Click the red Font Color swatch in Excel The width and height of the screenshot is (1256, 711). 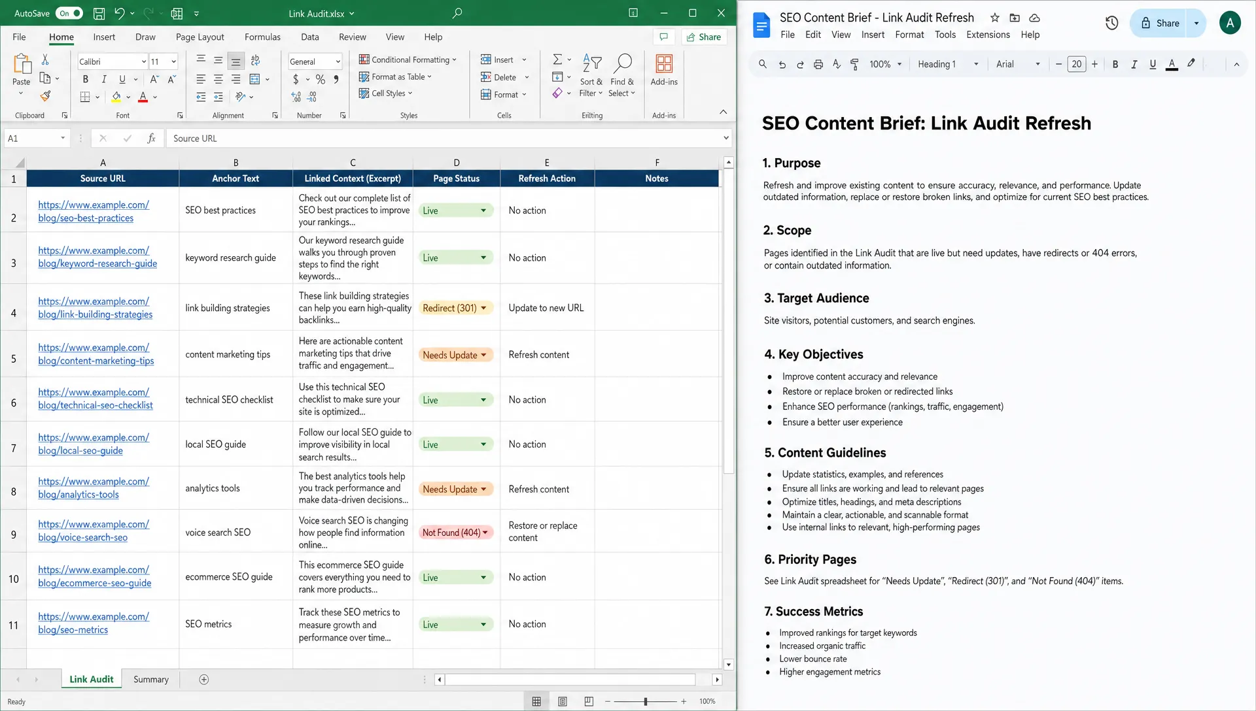pyautogui.click(x=143, y=97)
